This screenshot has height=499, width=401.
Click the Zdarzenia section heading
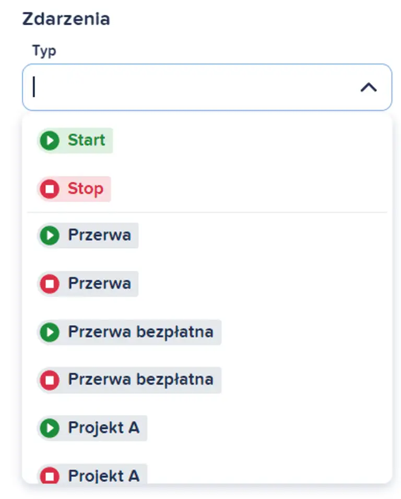(x=66, y=19)
